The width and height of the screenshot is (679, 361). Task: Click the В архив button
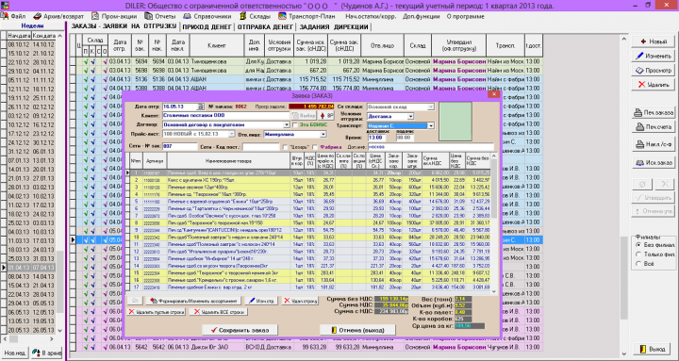pyautogui.click(x=47, y=353)
